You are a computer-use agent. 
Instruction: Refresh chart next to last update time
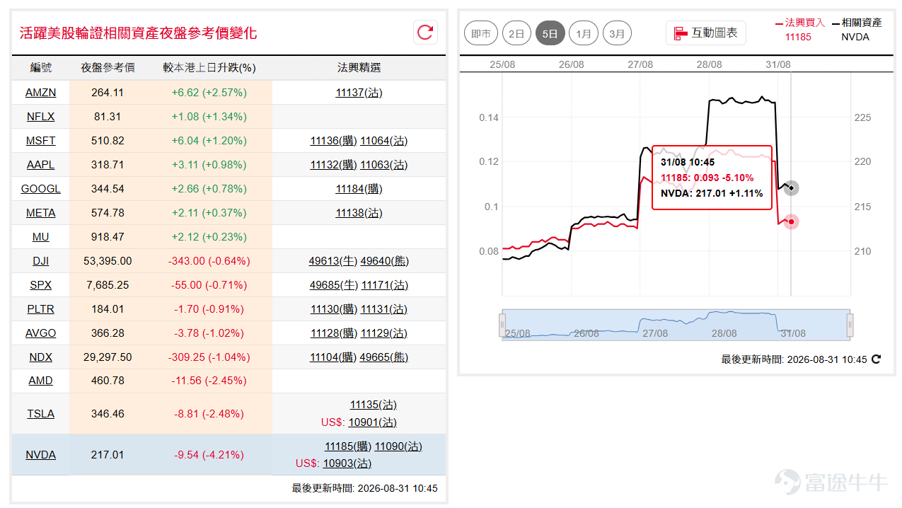click(x=877, y=359)
